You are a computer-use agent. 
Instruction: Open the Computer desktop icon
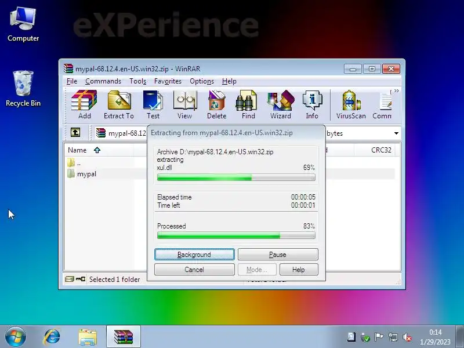pos(23,24)
